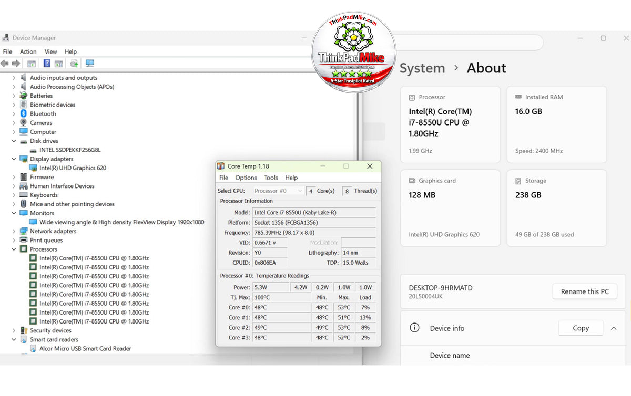631x396 pixels.
Task: Open the Installed RAM card showing 16.0 GB
Action: [x=556, y=124]
